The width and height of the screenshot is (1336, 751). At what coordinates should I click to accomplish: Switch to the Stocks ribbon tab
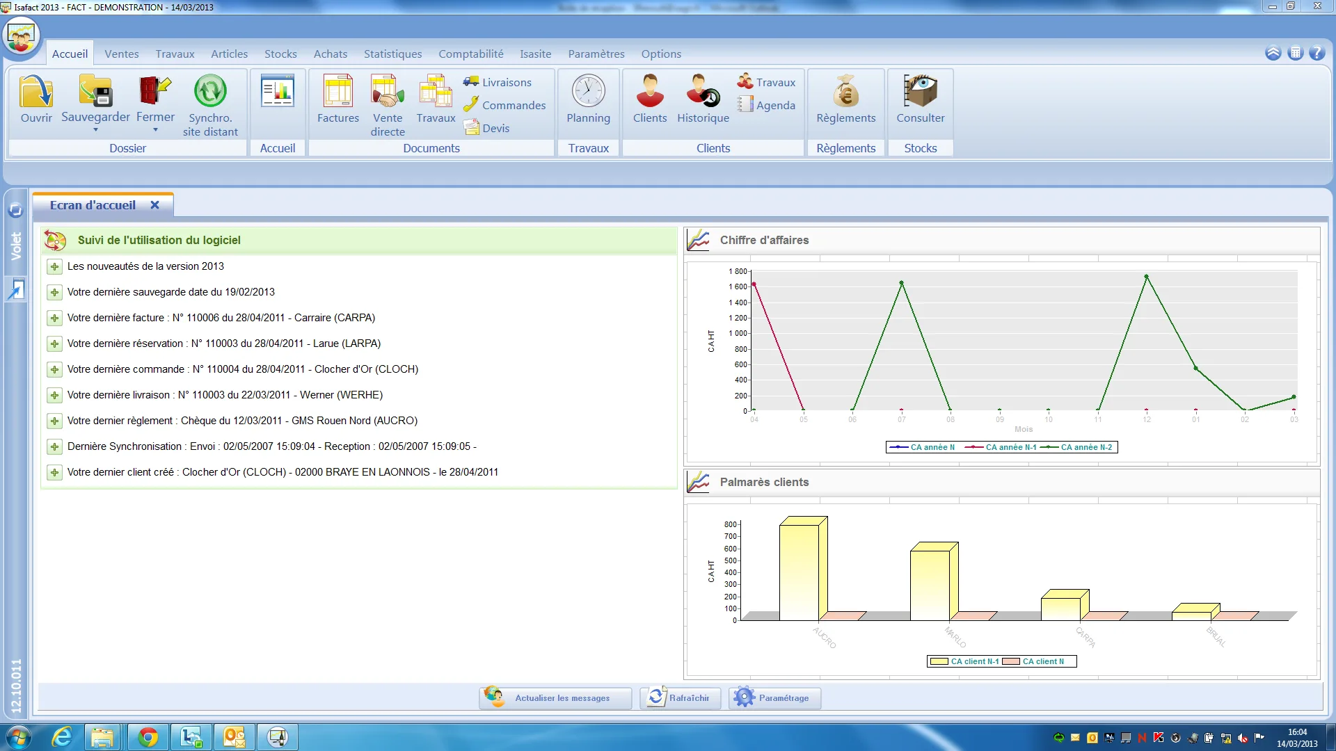point(280,54)
